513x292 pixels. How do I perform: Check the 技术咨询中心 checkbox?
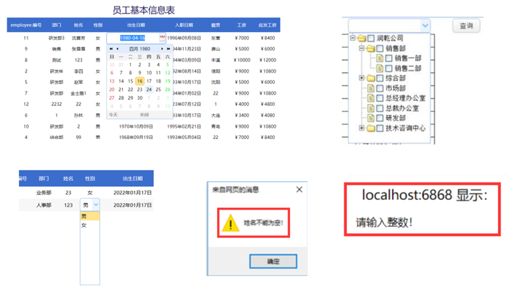(x=379, y=128)
